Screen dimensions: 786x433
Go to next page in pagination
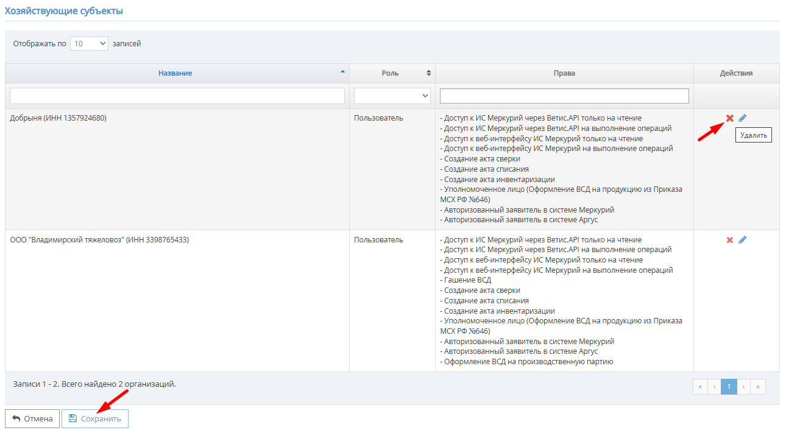(743, 386)
